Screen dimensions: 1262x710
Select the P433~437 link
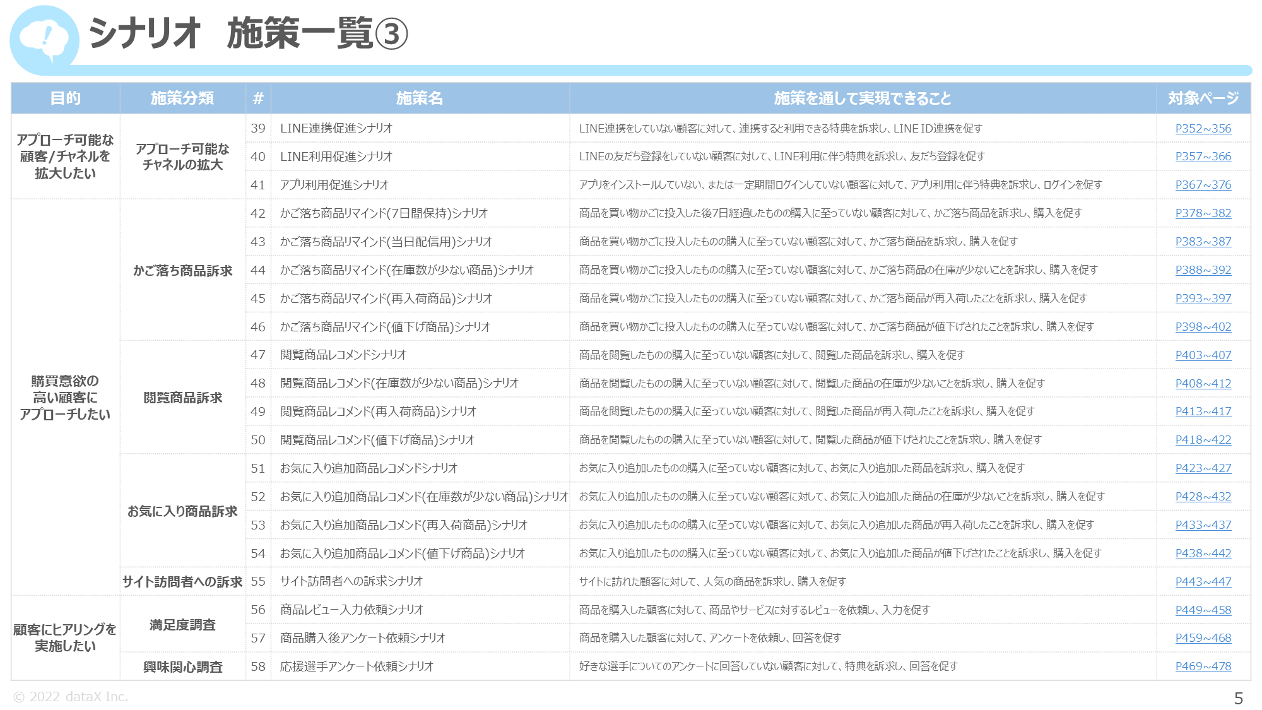click(1203, 525)
